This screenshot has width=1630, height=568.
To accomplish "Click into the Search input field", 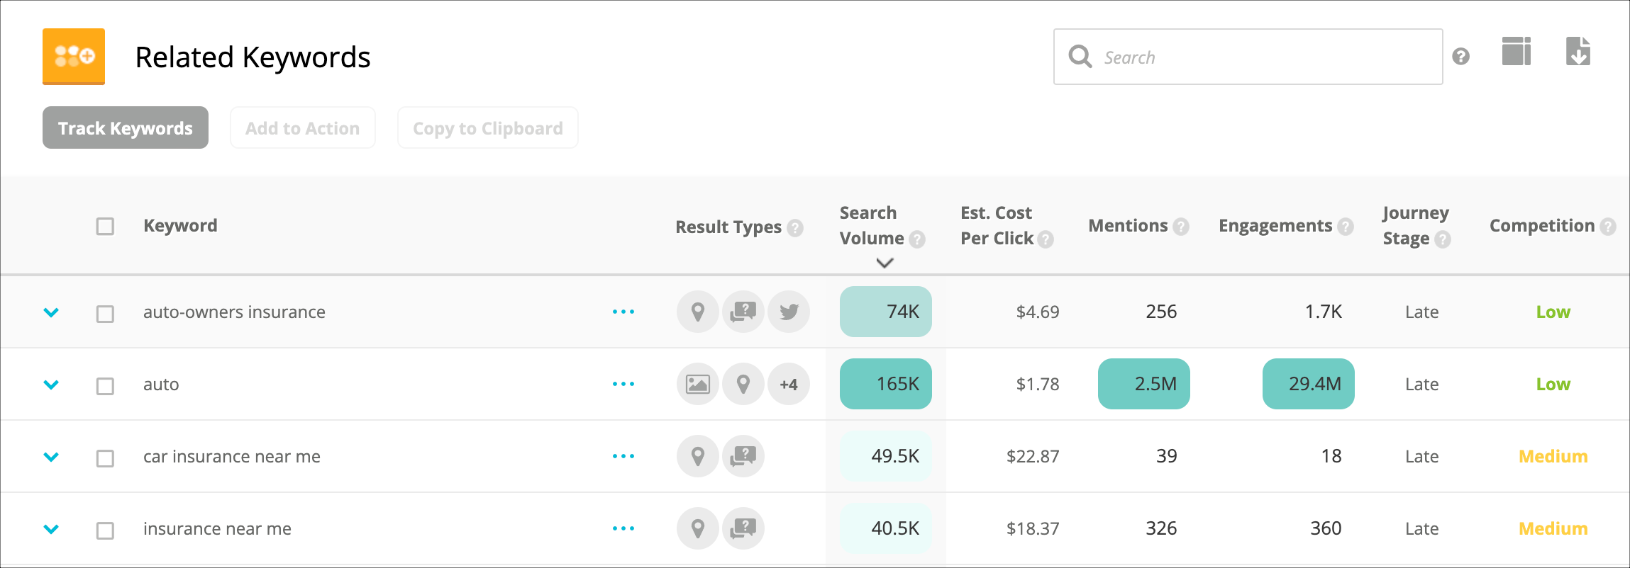I will (x=1248, y=57).
